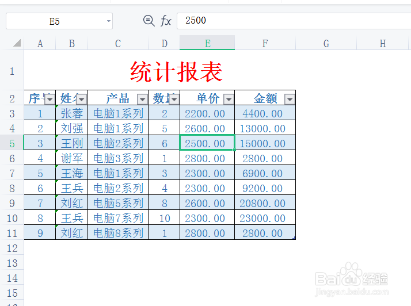Open the fx insert function button
Viewport: 411px width, 306px height.
166,21
